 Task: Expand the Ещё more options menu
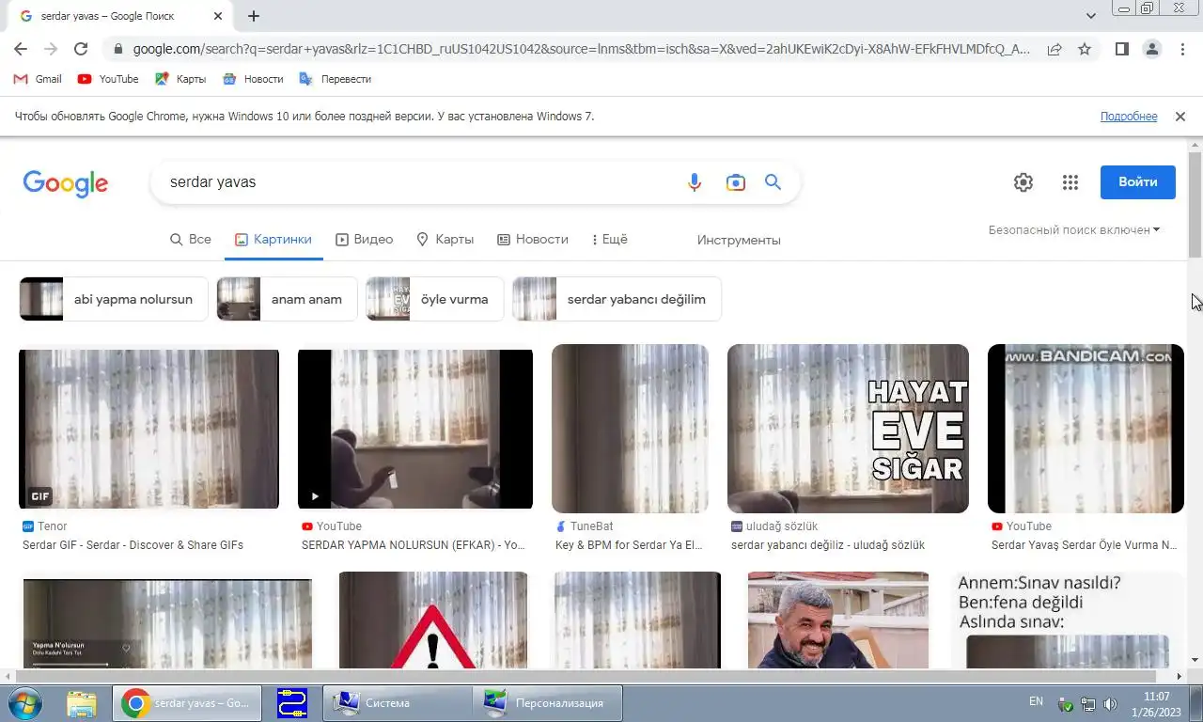coord(610,240)
